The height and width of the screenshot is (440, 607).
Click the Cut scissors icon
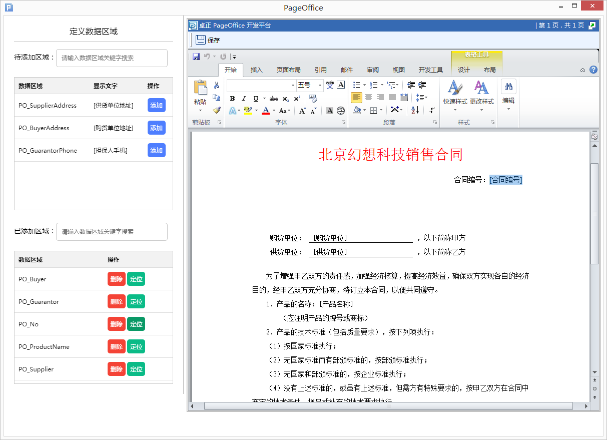217,85
